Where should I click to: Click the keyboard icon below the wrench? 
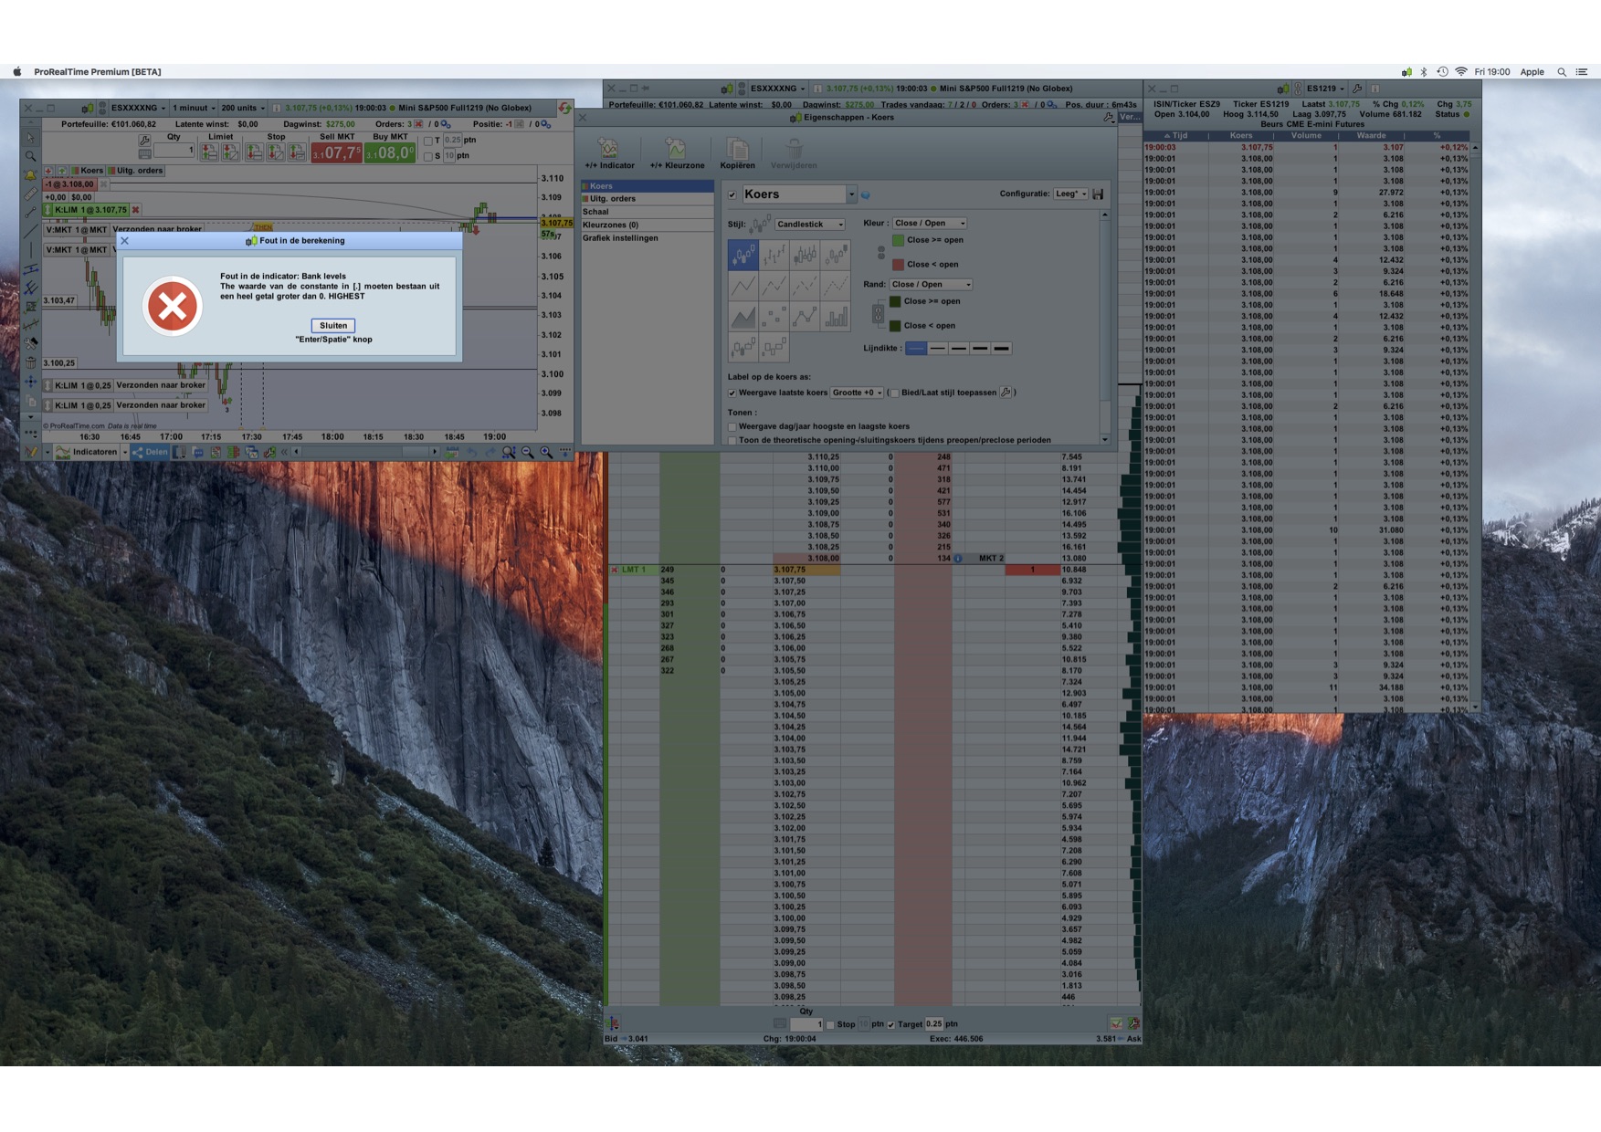coord(144,153)
